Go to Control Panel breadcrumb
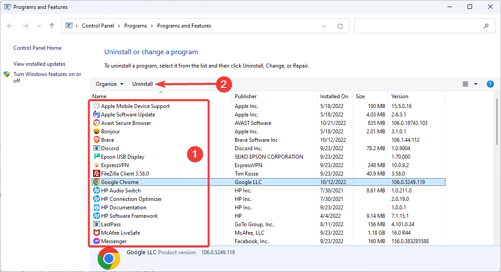The height and width of the screenshot is (272, 501). [98, 26]
